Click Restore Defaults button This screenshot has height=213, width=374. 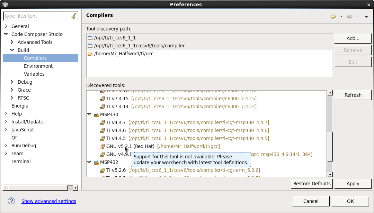tap(312, 184)
